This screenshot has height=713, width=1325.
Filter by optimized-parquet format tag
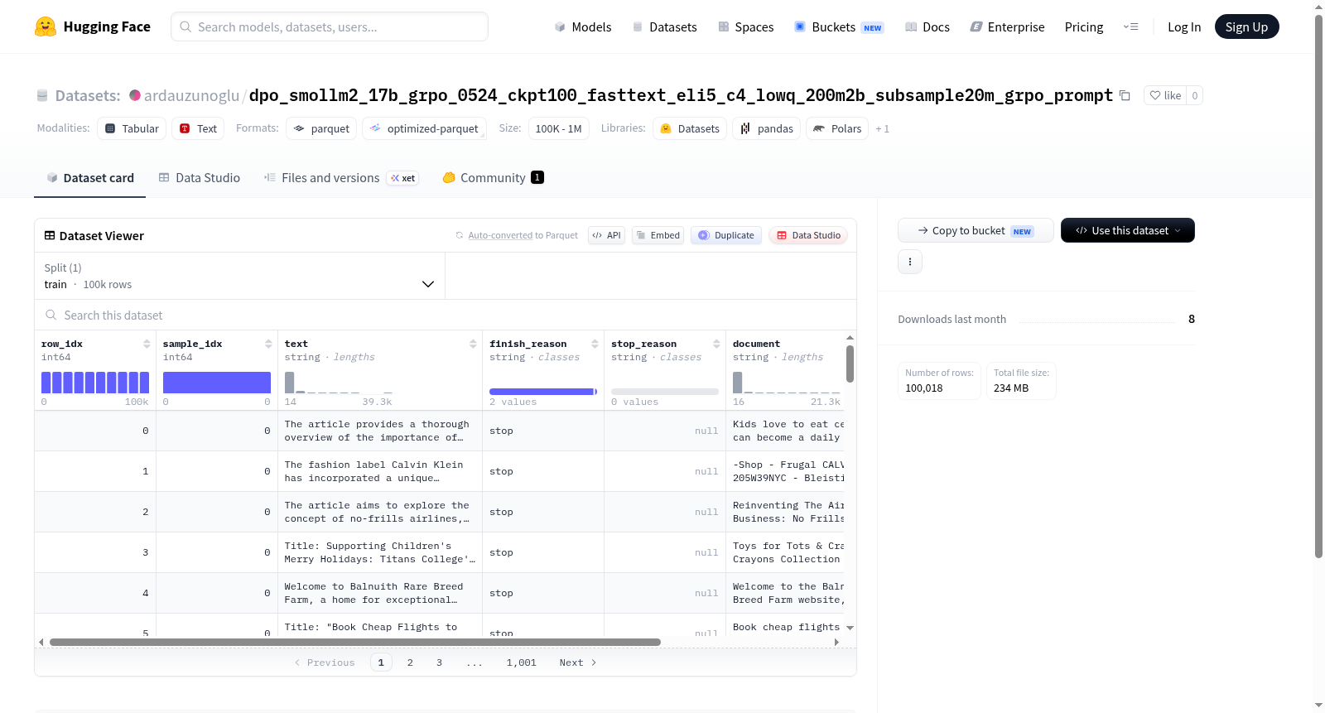tap(423, 128)
